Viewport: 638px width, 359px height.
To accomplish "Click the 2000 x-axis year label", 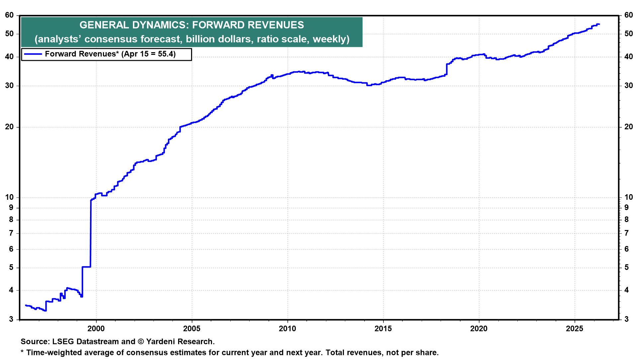I will tap(96, 329).
